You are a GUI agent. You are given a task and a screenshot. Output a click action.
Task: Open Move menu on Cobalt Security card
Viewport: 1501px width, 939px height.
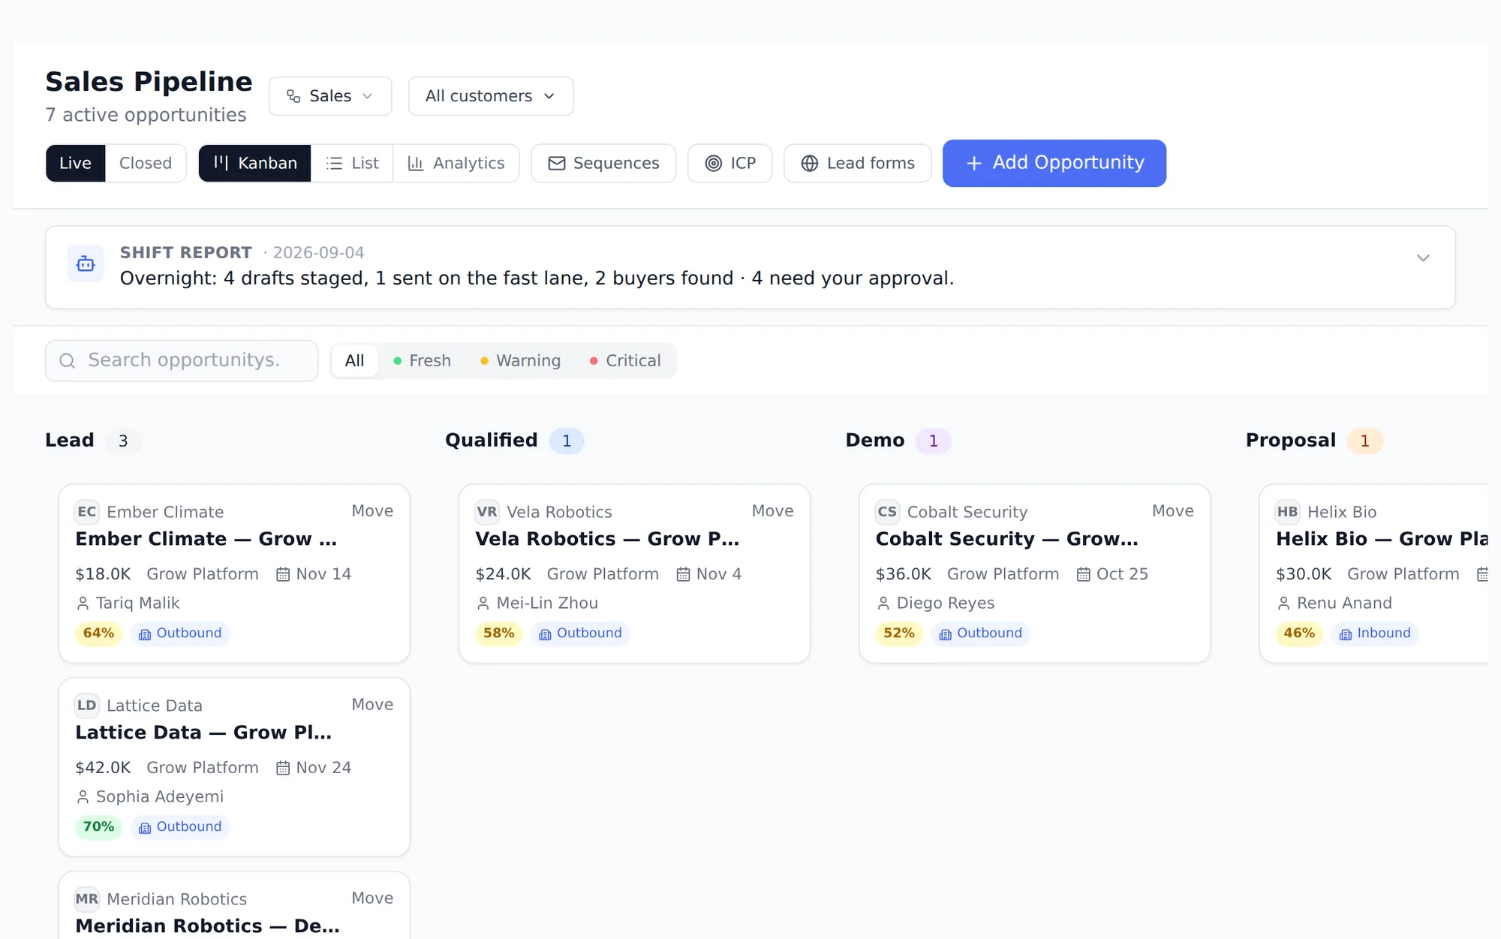[1172, 511]
